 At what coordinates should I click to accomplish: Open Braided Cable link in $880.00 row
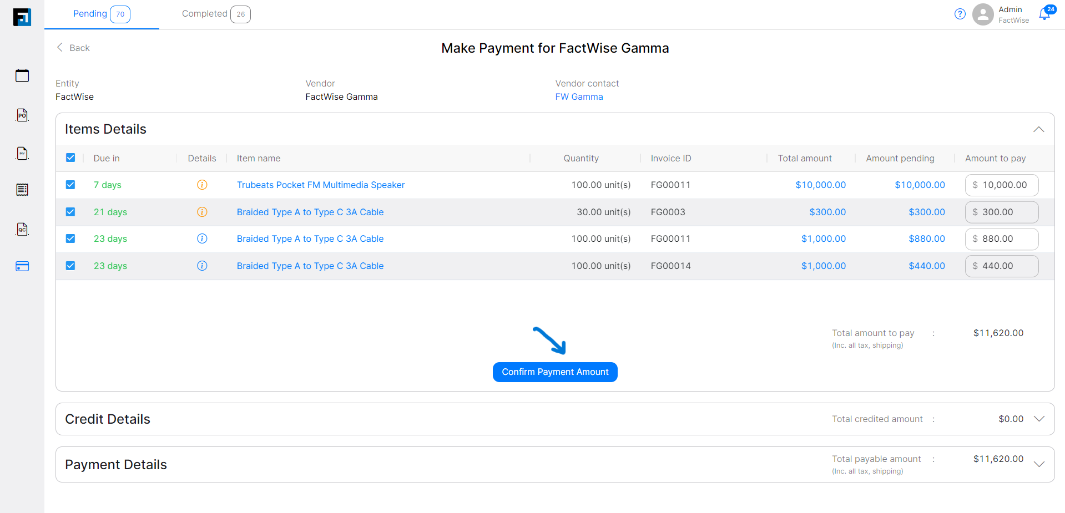[x=310, y=238]
